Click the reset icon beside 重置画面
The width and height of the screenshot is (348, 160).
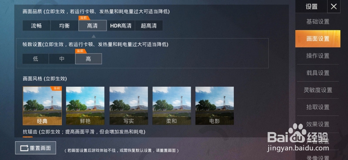coord(24,148)
